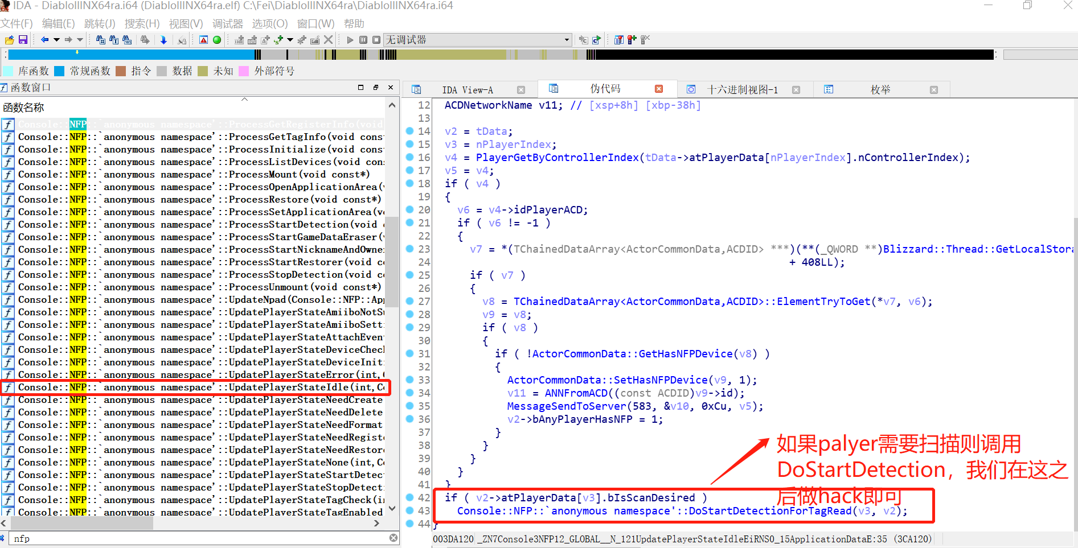
Task: Click the 库函数 cyan legend swatch
Action: click(x=8, y=71)
